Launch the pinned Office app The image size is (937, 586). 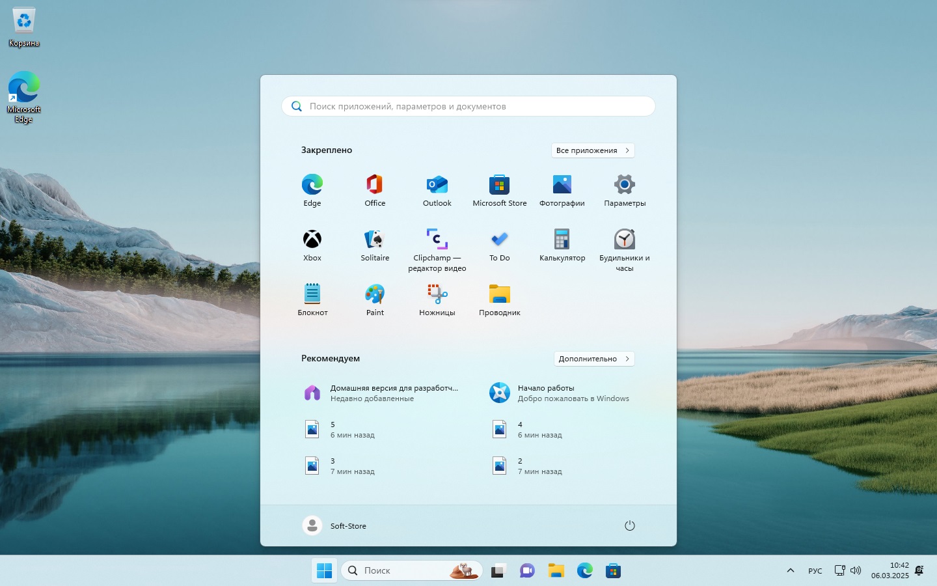375,190
